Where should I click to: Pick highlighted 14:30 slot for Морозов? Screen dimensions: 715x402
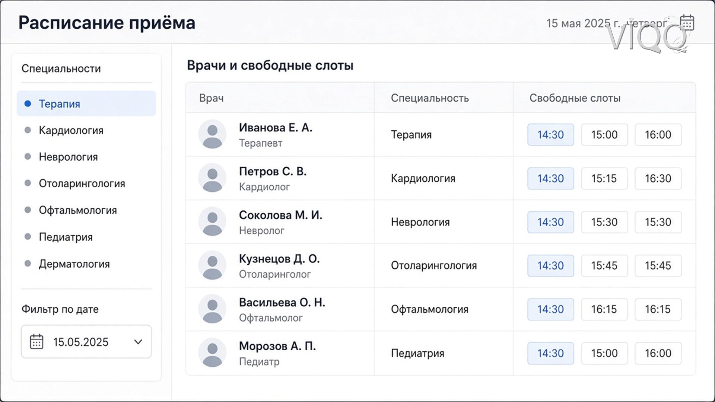click(x=551, y=353)
